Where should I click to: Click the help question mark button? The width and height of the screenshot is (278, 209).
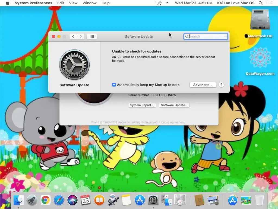[221, 85]
